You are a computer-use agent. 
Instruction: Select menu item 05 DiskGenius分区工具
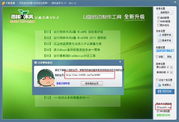tap(70, 56)
